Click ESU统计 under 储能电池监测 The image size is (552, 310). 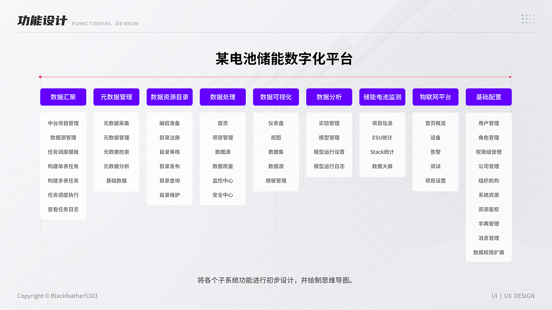(382, 137)
